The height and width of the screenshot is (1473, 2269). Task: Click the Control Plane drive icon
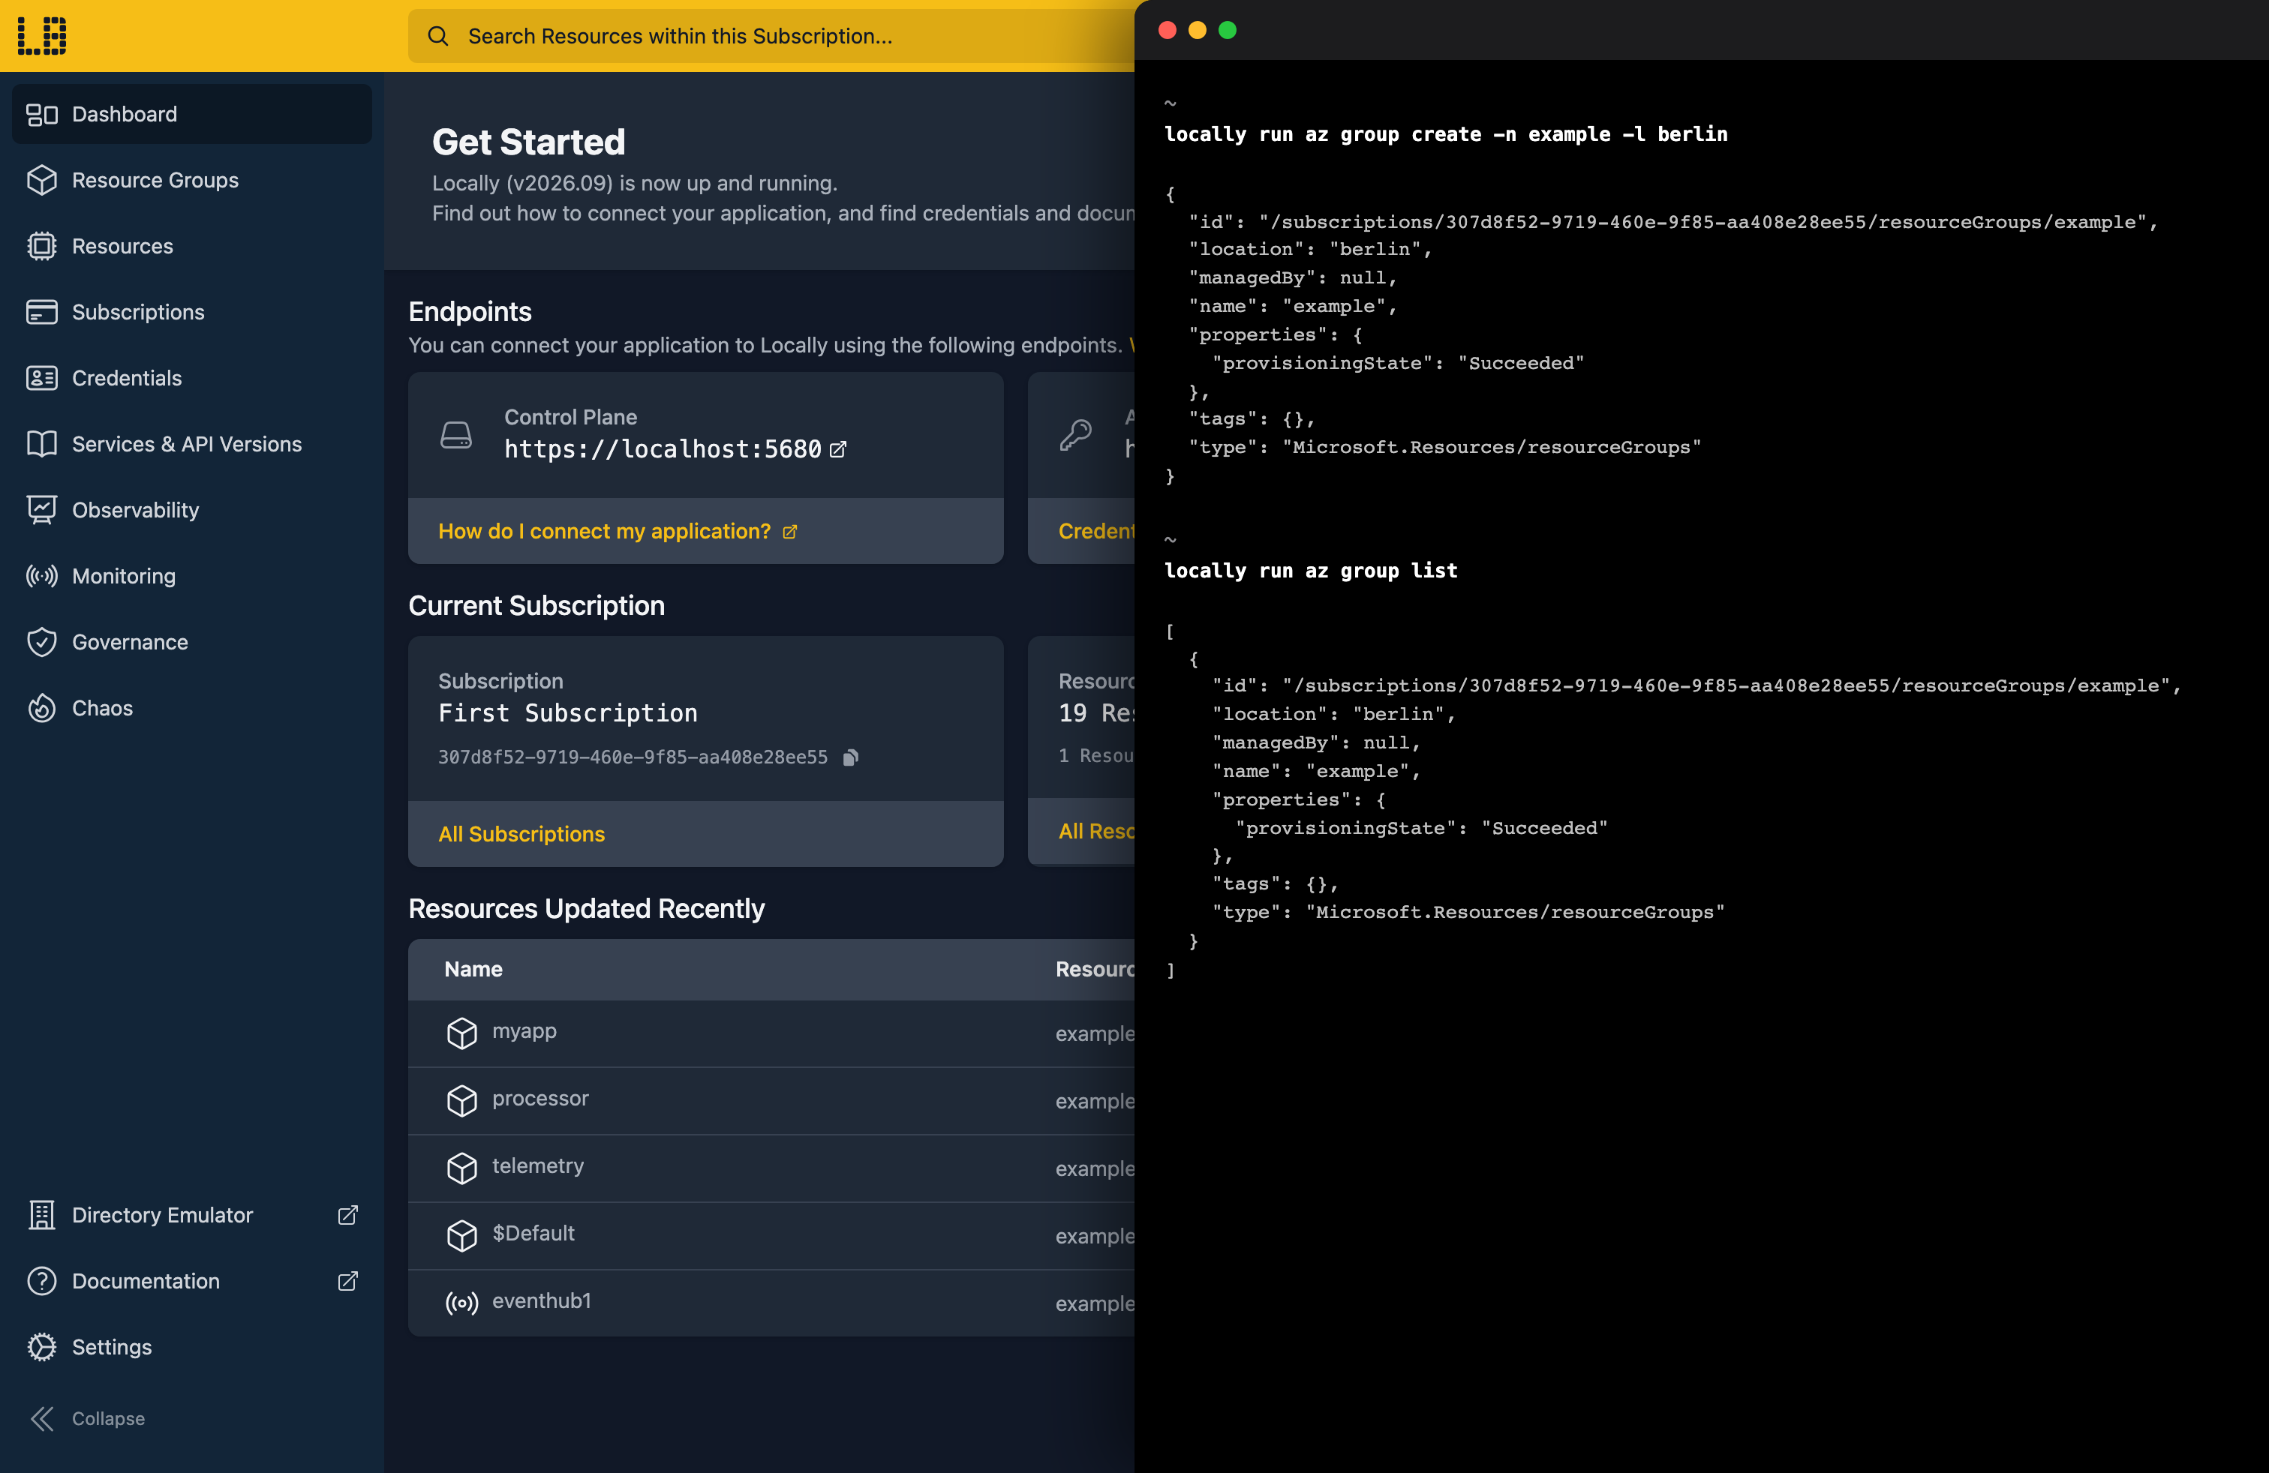pos(455,436)
